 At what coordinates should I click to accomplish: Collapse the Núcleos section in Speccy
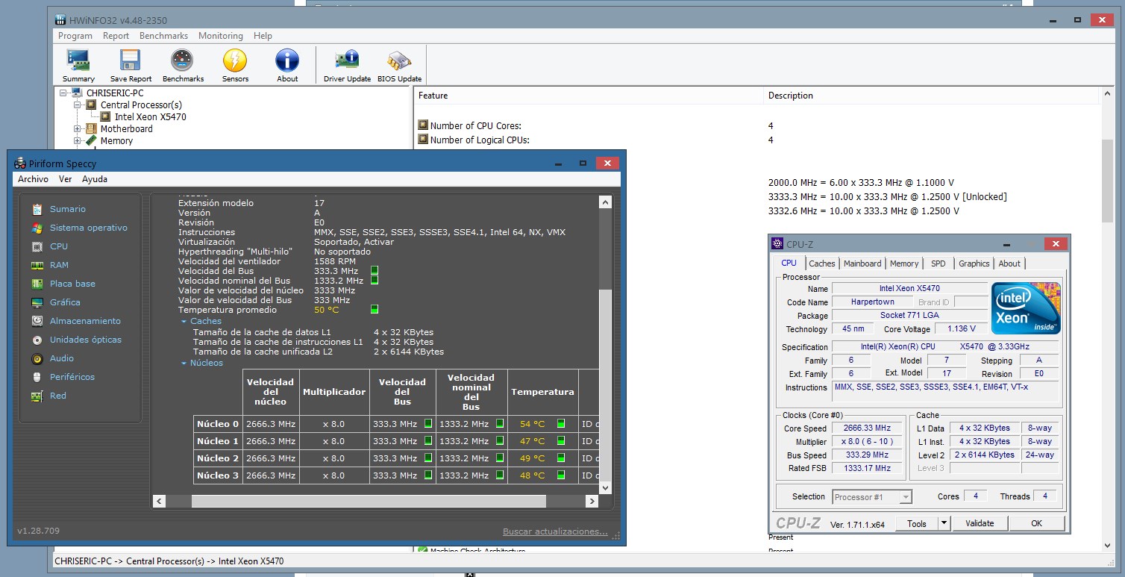184,363
